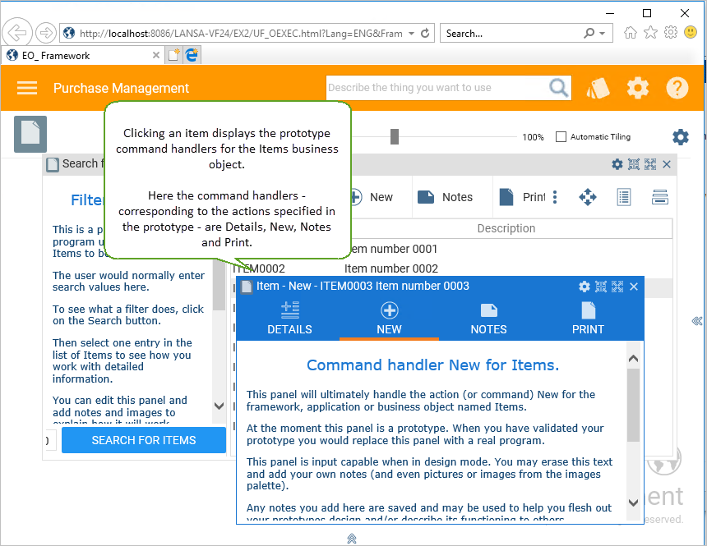This screenshot has width=707, height=546.
Task: Click the Purchase Management title
Action: [x=121, y=88]
